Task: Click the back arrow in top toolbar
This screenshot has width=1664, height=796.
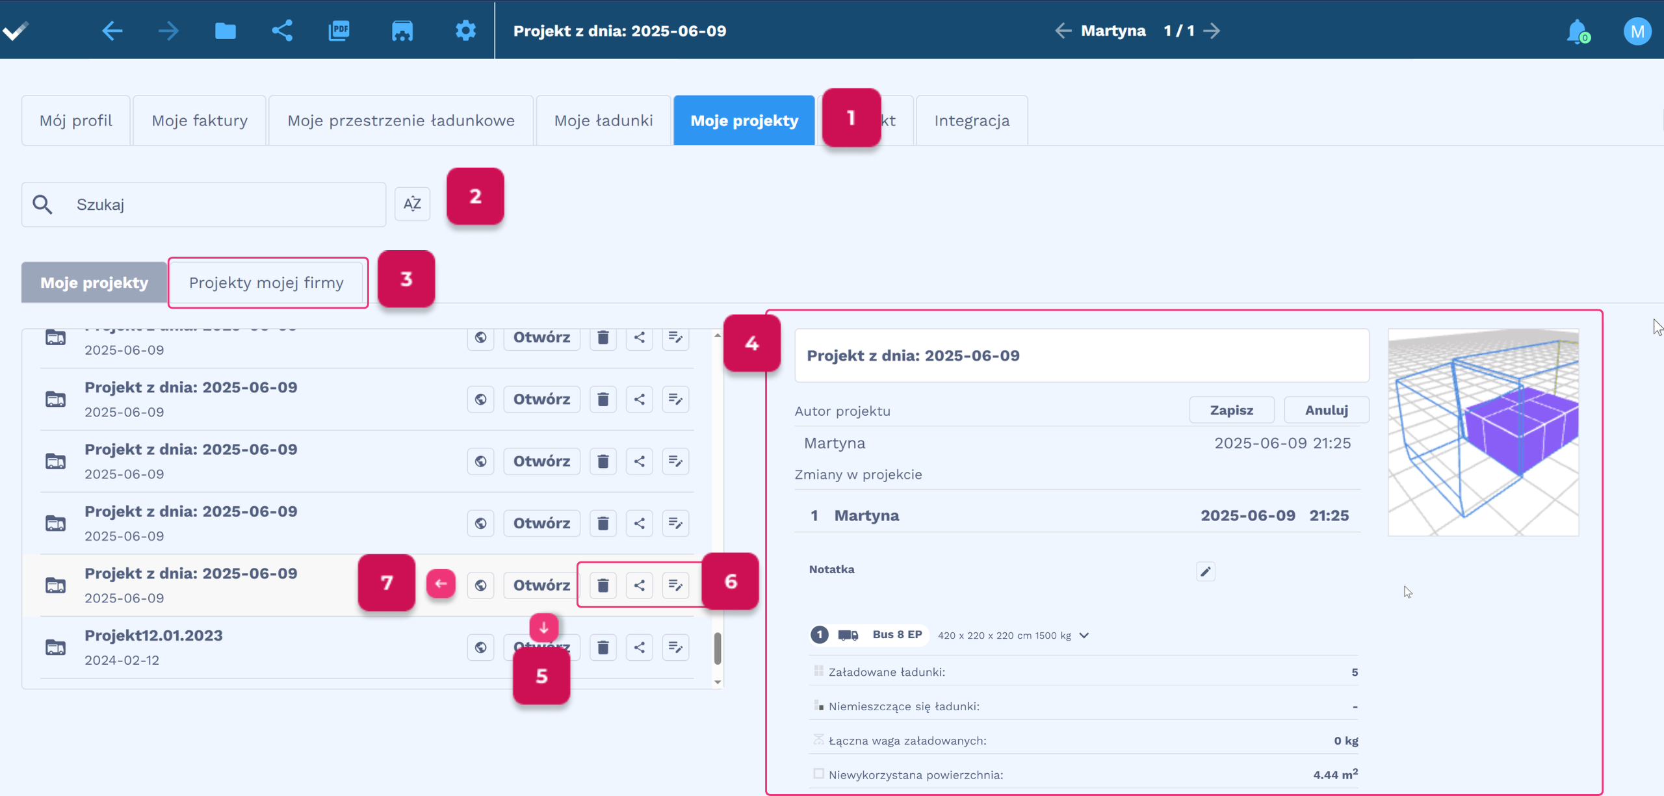Action: (x=112, y=31)
